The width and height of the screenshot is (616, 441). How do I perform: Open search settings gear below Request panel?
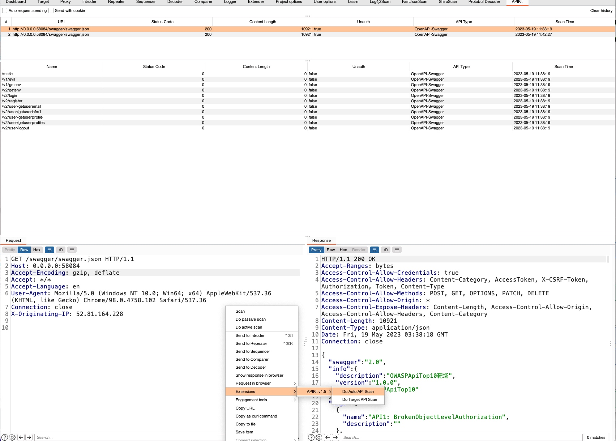click(12, 437)
